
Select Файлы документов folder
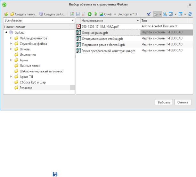coord(33,38)
